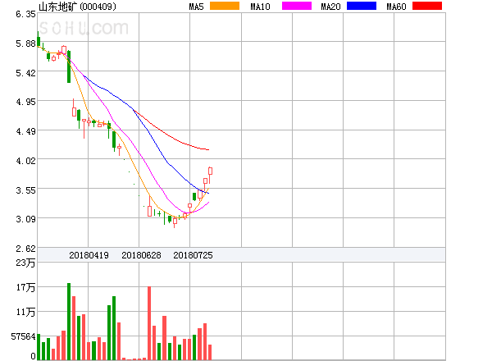Click the 20180419 date label
492x361 pixels.
pyautogui.click(x=89, y=255)
